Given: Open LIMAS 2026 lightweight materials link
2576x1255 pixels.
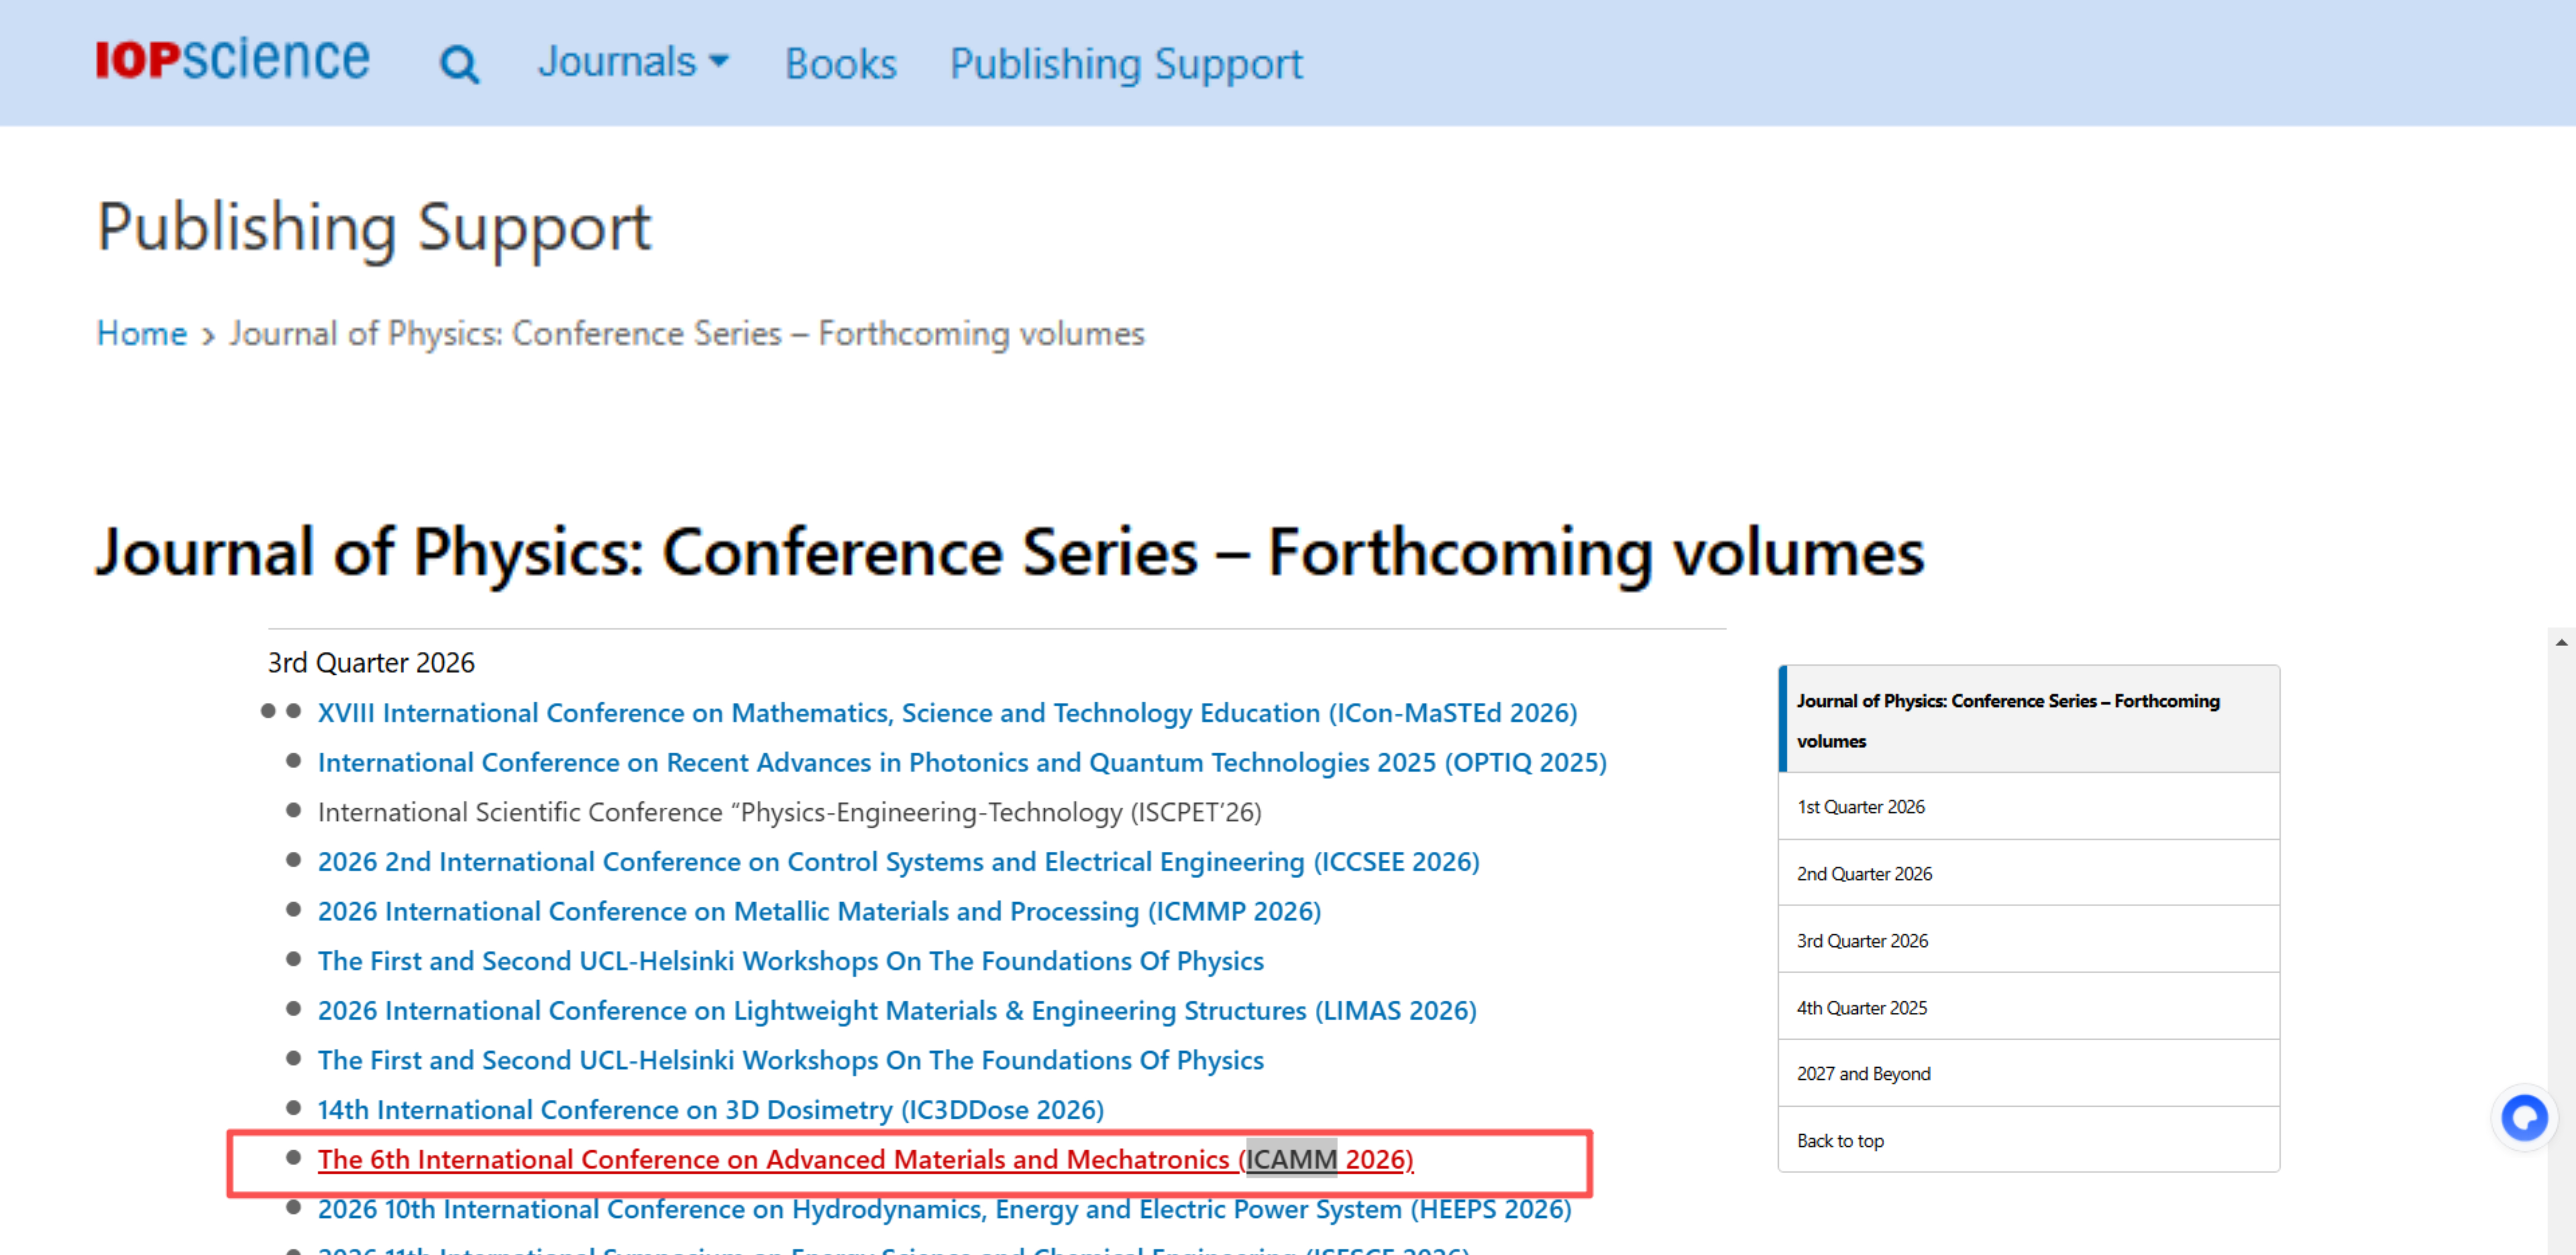Looking at the screenshot, I should point(896,1010).
